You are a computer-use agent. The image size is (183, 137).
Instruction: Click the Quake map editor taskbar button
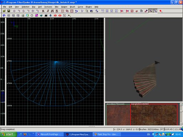pyautogui.click(x=78, y=135)
